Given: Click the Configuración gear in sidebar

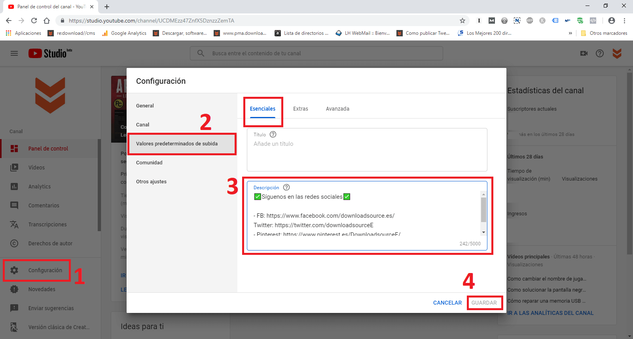Looking at the screenshot, I should point(14,270).
